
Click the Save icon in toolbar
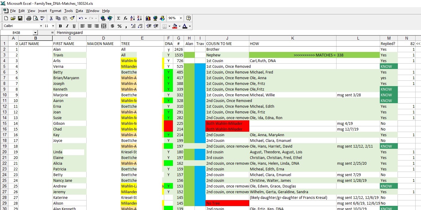click(20, 18)
